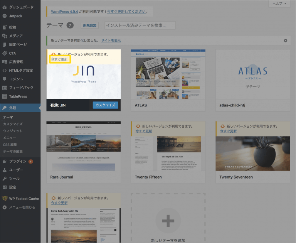Viewport: 296px width, 243px height.
Task: Click the ユーザー person icon
Action: 5,170
